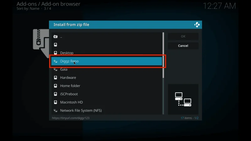Click the network icon beside Diggz Repo
Image resolution: width=251 pixels, height=141 pixels.
[56, 61]
